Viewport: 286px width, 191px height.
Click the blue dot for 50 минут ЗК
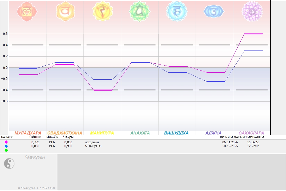[6, 146]
